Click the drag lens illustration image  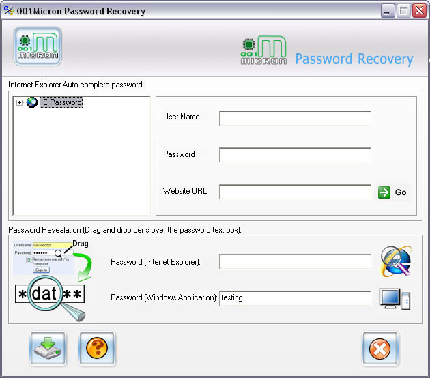[52, 280]
